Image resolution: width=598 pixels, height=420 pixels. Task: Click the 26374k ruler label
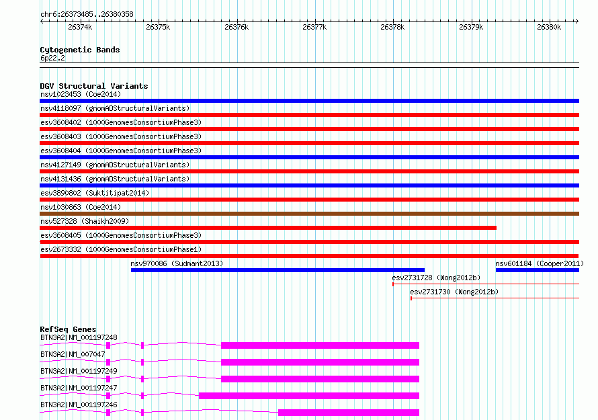tap(80, 27)
